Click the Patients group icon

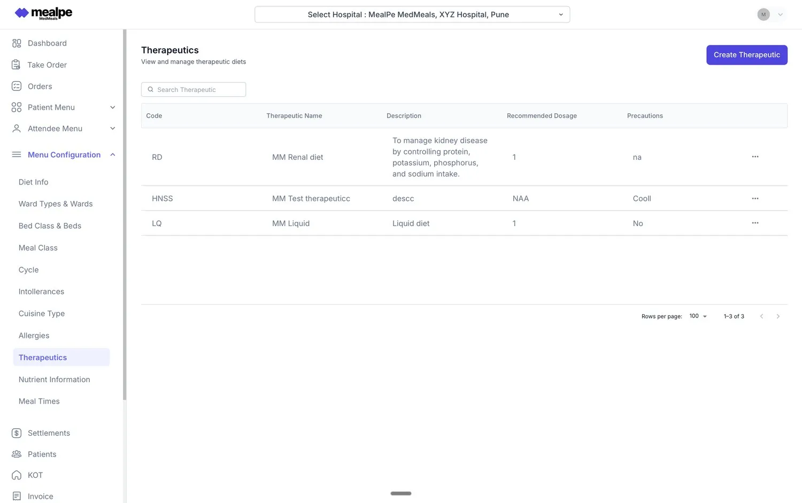[x=17, y=454]
